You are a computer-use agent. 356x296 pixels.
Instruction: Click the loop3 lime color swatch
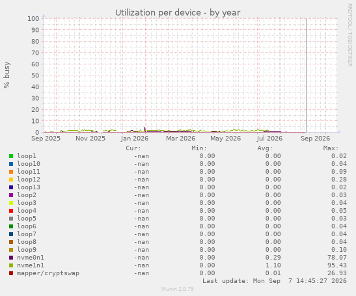11,203
